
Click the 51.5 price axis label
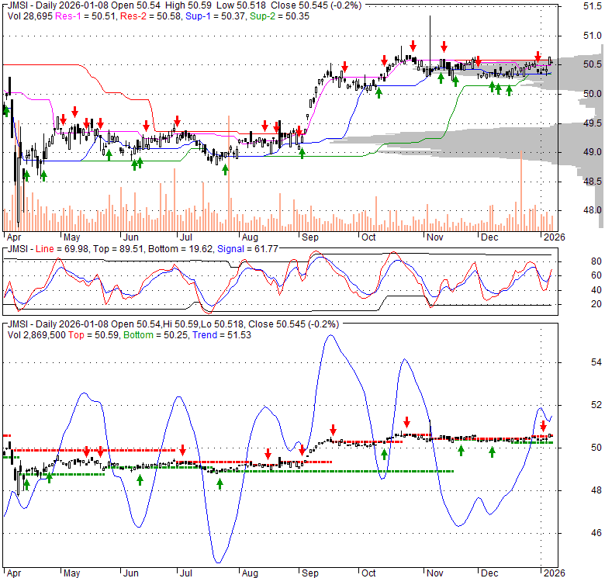[593, 6]
